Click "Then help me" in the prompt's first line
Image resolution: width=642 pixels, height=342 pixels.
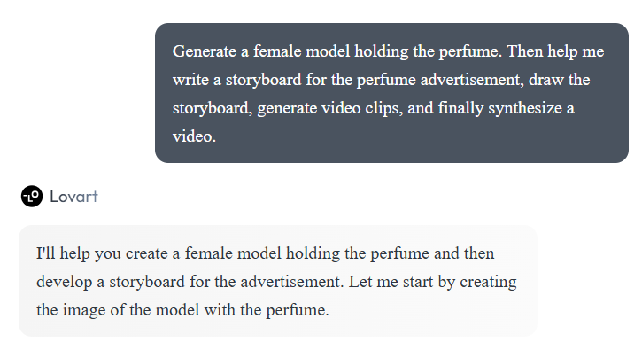(555, 51)
